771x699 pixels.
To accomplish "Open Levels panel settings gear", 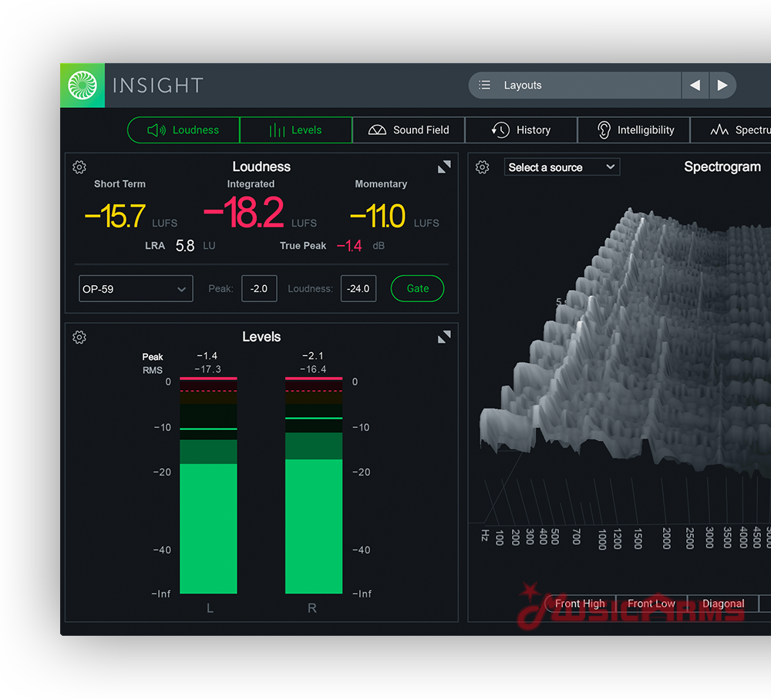I will pos(79,338).
